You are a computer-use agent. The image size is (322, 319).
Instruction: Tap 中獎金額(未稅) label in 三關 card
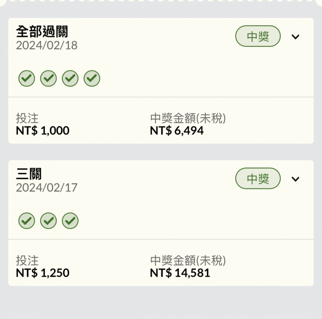(x=188, y=261)
